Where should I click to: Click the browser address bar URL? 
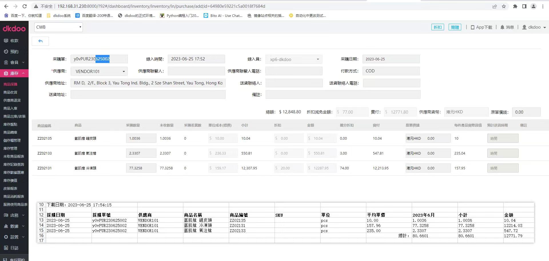point(161,6)
